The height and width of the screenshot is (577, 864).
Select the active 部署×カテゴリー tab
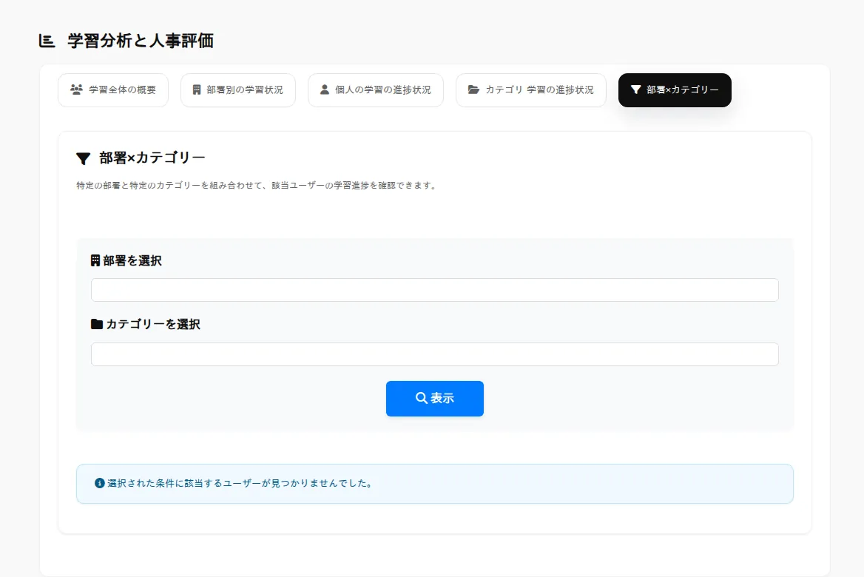(x=675, y=90)
